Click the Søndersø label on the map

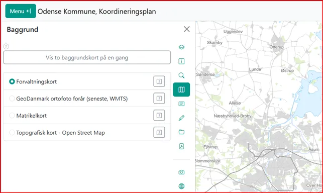tap(205, 74)
